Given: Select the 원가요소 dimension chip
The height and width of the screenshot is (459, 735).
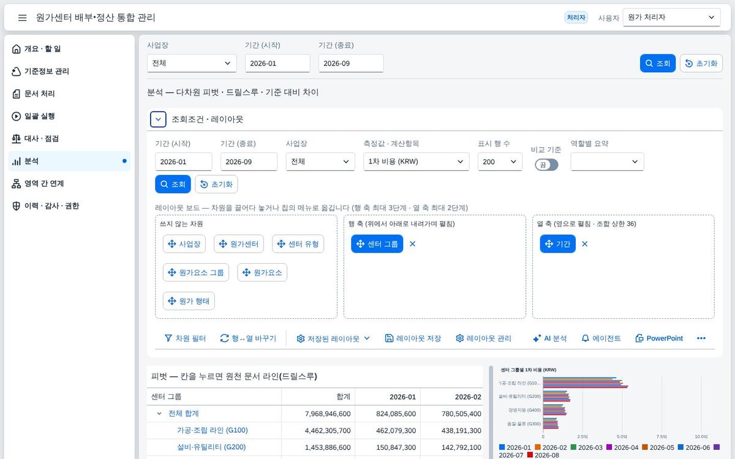Looking at the screenshot, I should [x=262, y=272].
